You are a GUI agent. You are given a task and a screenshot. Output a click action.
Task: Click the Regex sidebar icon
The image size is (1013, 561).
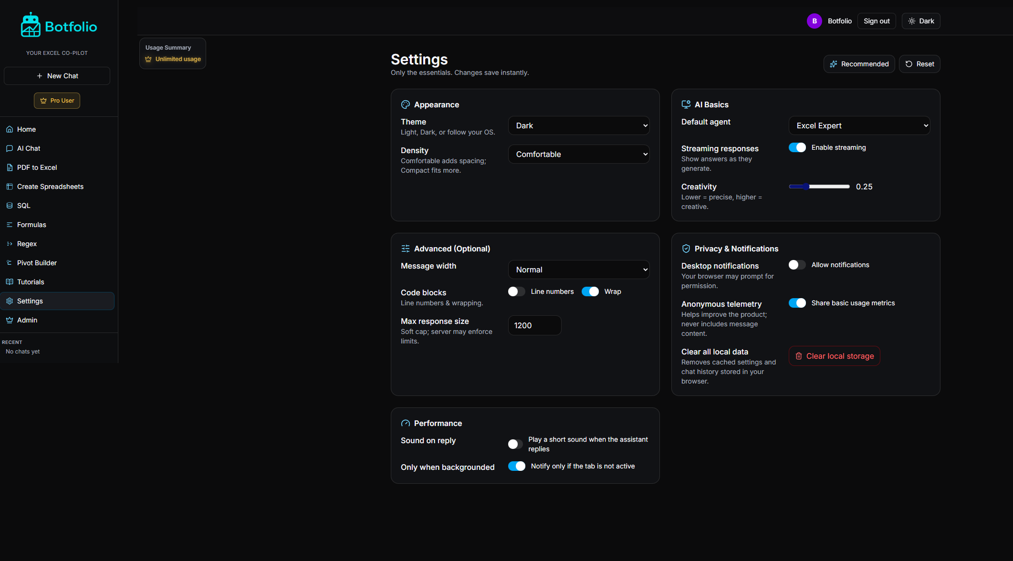pos(10,244)
